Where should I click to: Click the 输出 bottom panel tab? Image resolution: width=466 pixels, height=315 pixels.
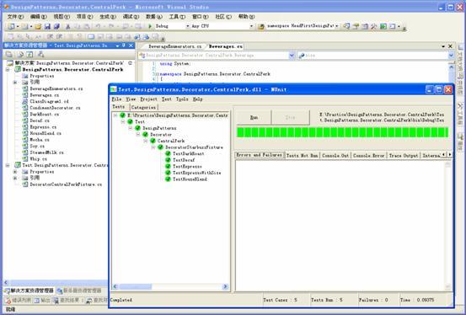(42, 301)
